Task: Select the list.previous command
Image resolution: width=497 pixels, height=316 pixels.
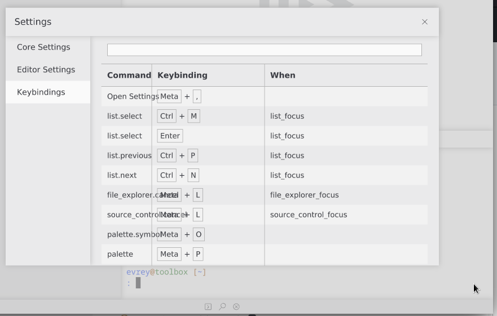Action: click(129, 155)
